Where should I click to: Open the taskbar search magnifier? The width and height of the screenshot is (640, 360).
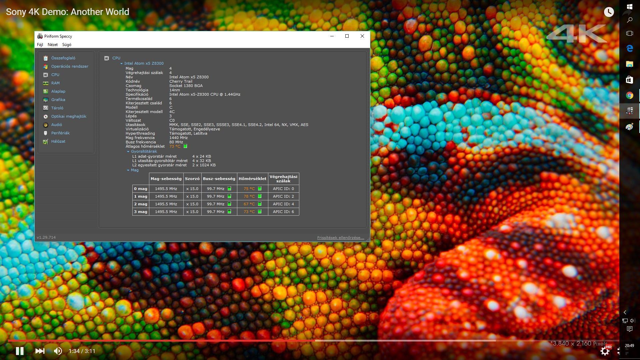[x=629, y=20]
